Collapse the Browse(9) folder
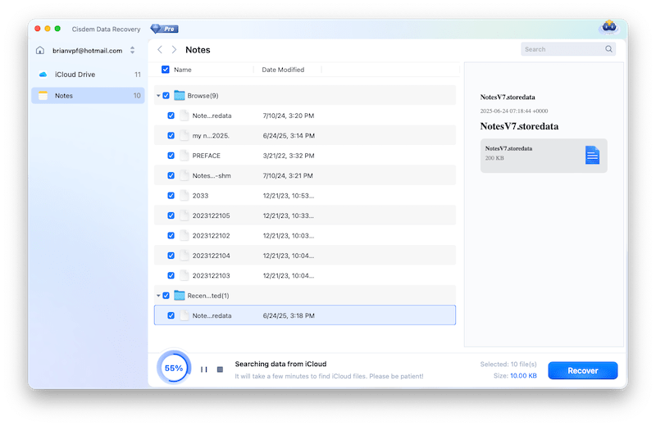The height and width of the screenshot is (426, 656). pos(157,96)
